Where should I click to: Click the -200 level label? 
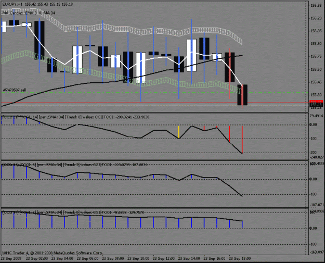(313, 153)
